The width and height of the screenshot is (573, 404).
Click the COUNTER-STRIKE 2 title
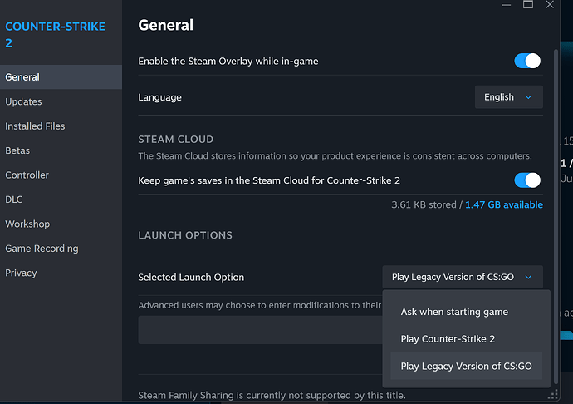pos(55,34)
